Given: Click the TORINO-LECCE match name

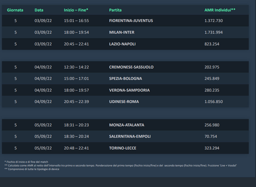Looking at the screenshot, I should (123, 148).
